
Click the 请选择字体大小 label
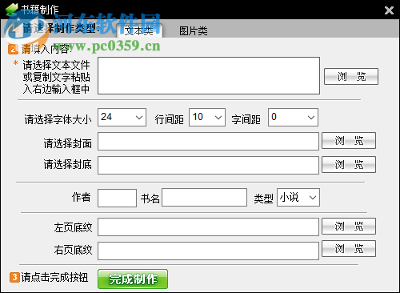[58, 119]
